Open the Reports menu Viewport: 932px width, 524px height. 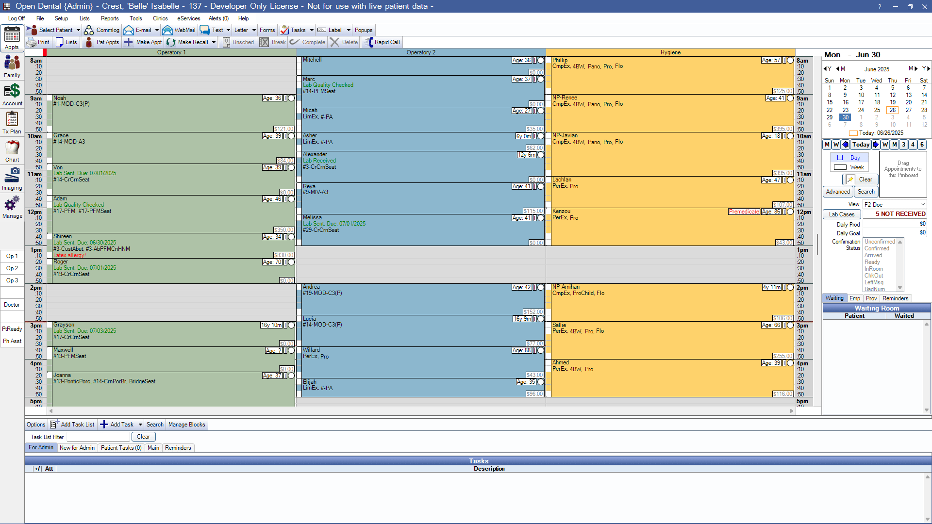110,18
